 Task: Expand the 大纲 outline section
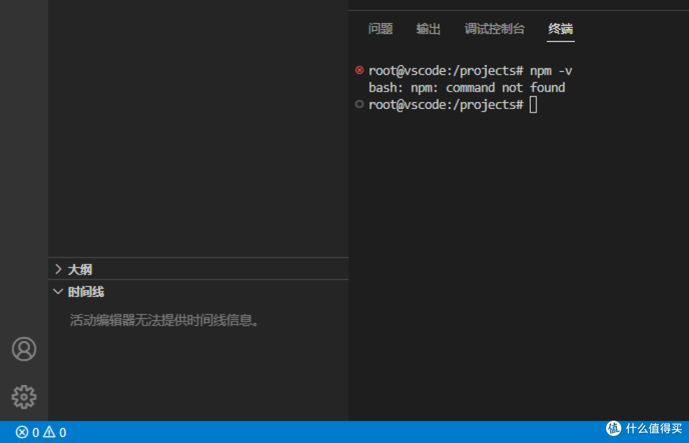coord(58,269)
